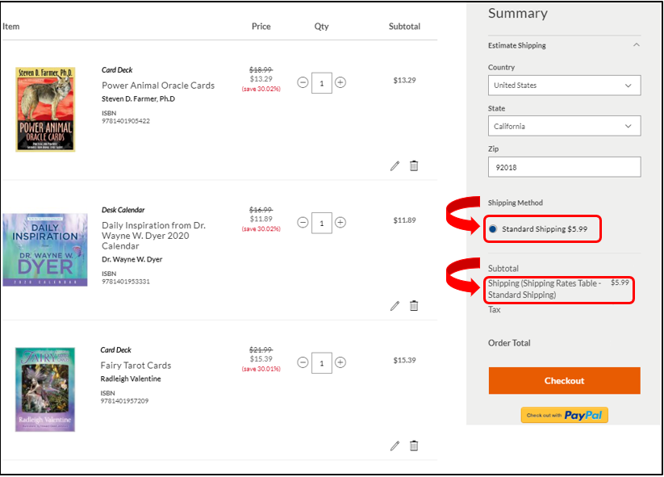Click ISBN 9781401953331
The image size is (664, 477).
click(126, 282)
